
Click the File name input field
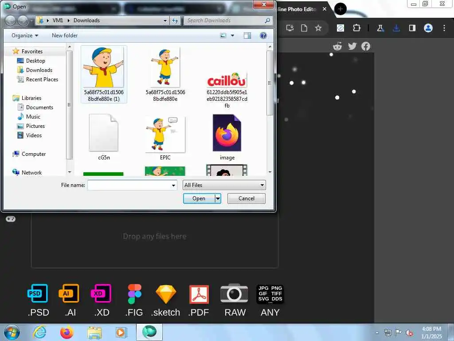point(132,185)
